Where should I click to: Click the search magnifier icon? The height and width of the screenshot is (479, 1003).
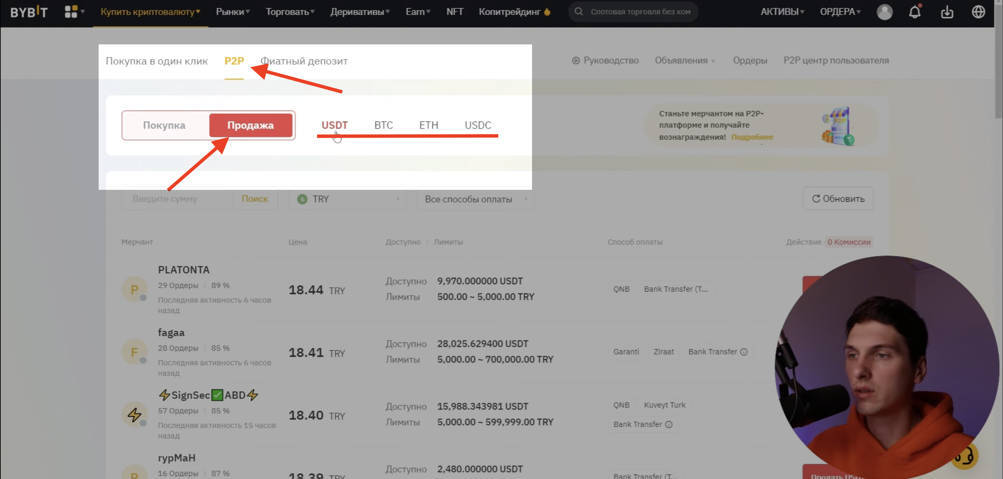click(x=578, y=12)
